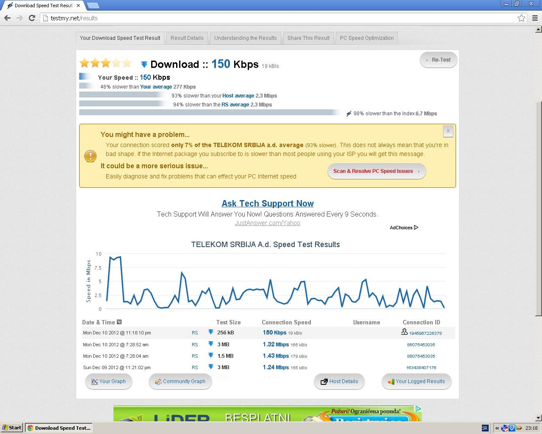Image resolution: width=542 pixels, height=434 pixels.
Task: Click the Your Graph button
Action: pyautogui.click(x=109, y=381)
